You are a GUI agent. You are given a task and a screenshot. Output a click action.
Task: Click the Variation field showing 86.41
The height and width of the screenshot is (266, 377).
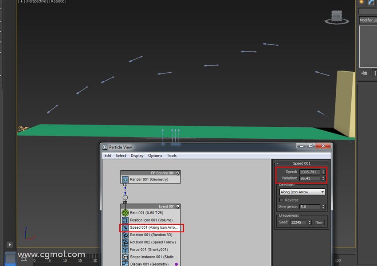click(310, 178)
